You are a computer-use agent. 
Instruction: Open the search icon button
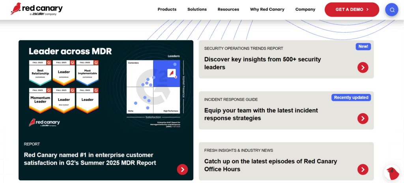[392, 10]
